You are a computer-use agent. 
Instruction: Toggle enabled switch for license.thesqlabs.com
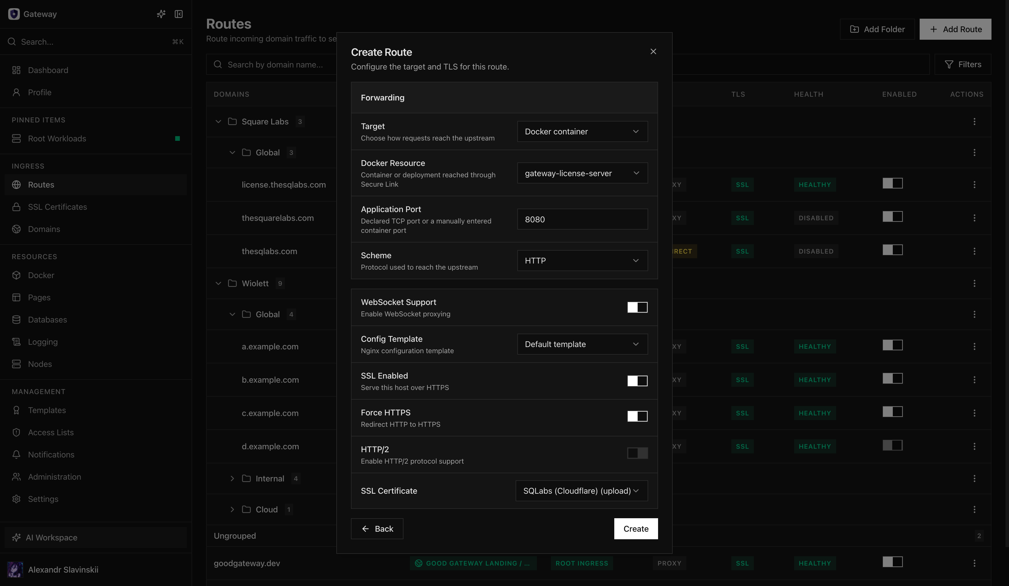(893, 183)
